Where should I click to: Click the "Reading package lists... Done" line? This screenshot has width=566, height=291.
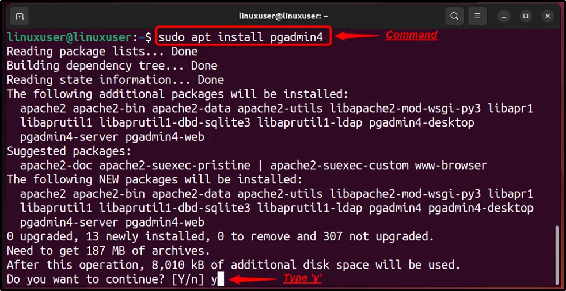click(94, 51)
